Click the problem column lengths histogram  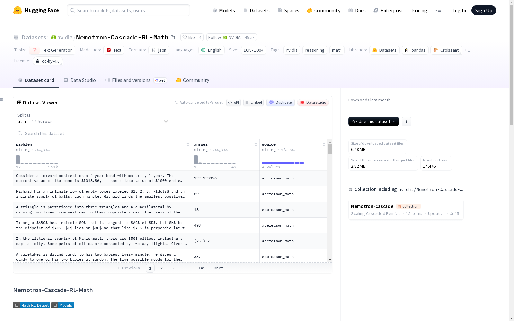[x=37, y=160]
